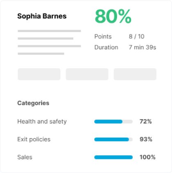Click the first gray placeholder button
This screenshot has height=173, width=172.
[x=39, y=74]
